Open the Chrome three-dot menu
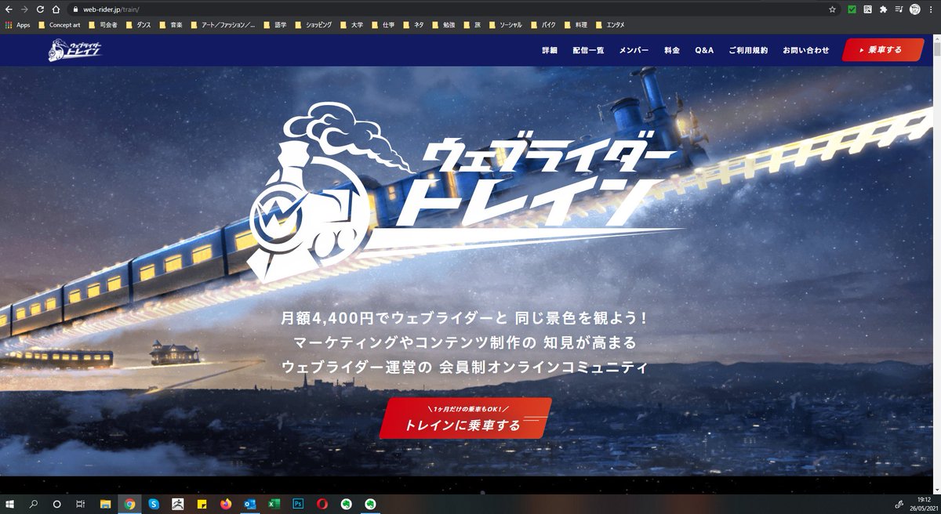Viewport: 941px width, 514px height. (931, 9)
